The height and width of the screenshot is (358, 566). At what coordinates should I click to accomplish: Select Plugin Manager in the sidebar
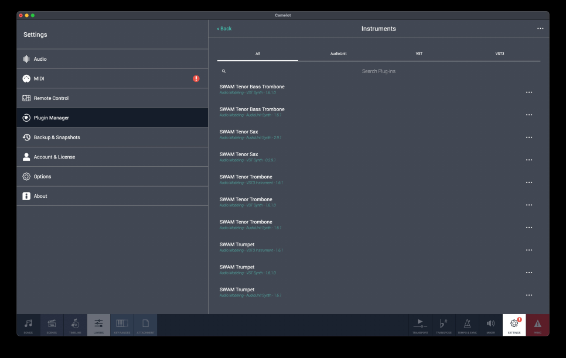[112, 118]
